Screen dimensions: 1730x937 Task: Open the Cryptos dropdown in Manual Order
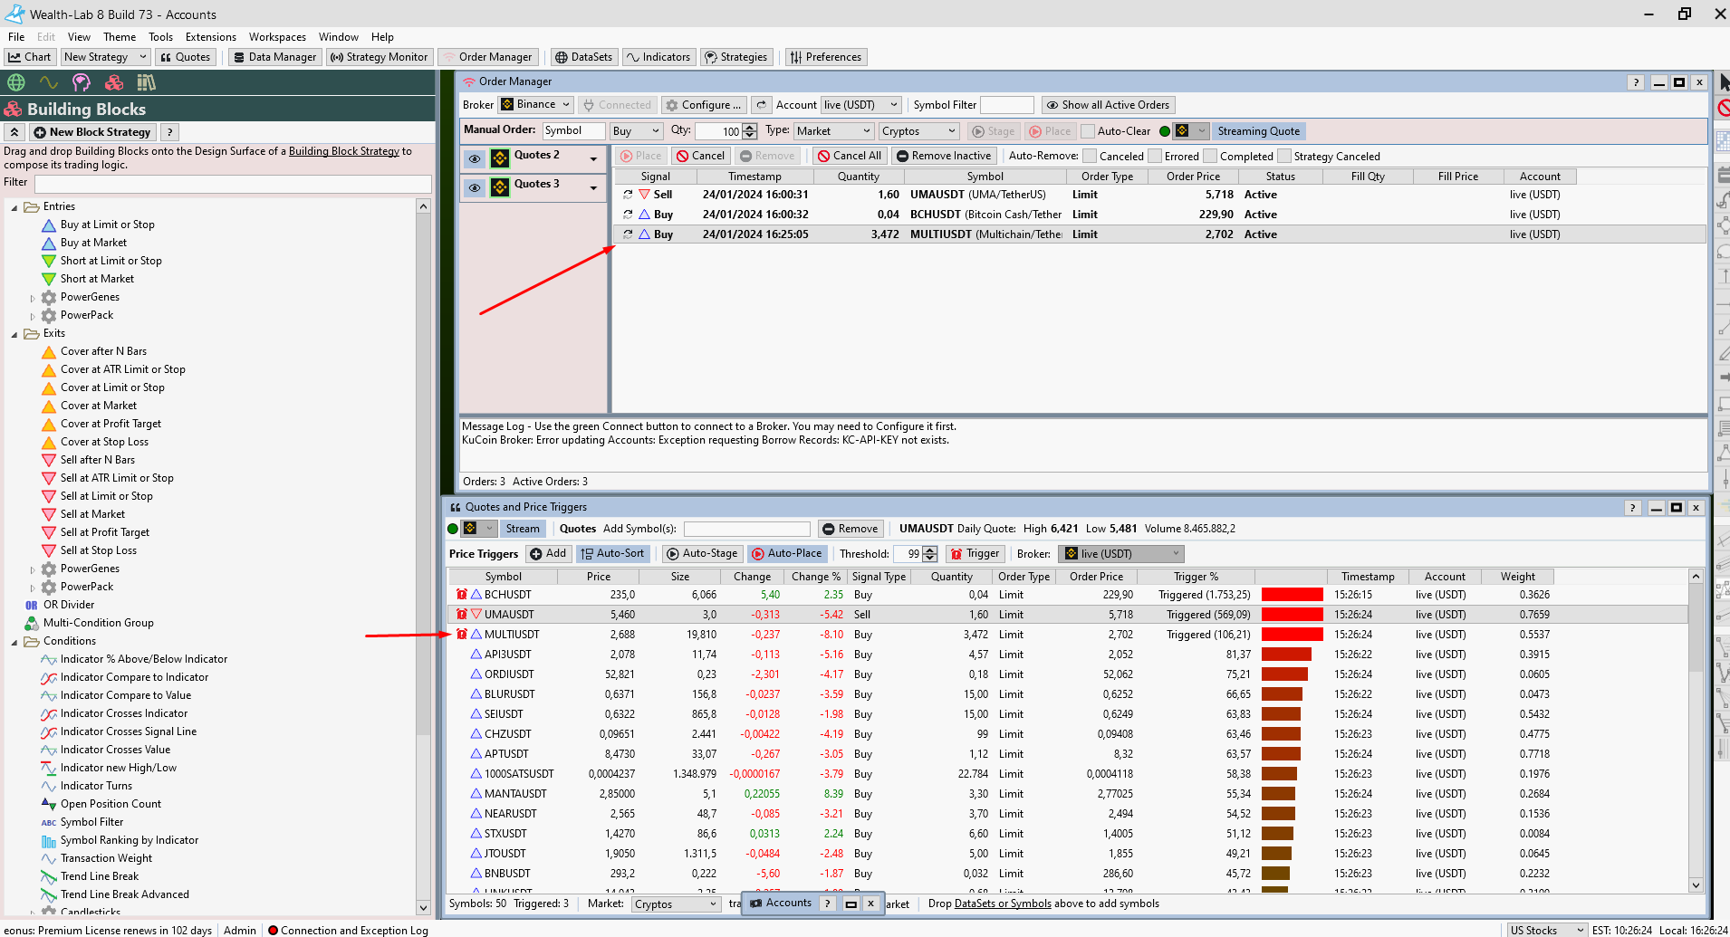918,131
